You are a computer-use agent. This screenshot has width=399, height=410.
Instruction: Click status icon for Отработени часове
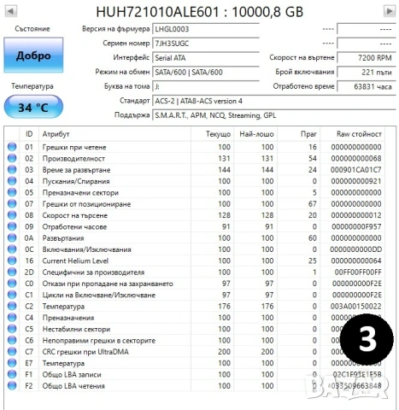pyautogui.click(x=12, y=226)
